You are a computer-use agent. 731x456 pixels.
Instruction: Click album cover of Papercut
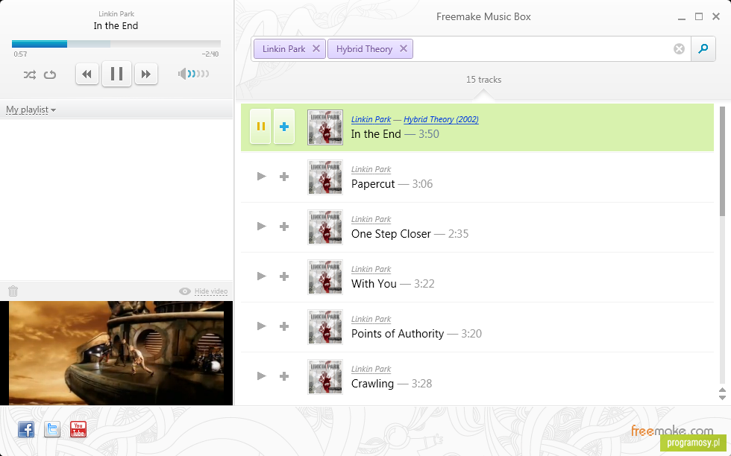[x=325, y=177]
